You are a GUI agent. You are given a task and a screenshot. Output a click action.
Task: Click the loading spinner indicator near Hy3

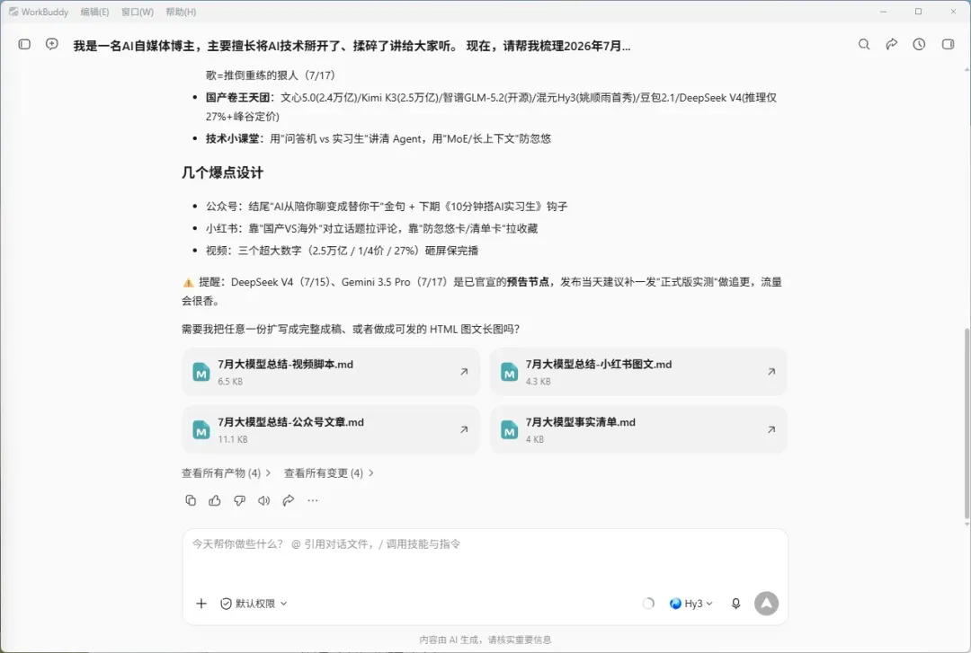pos(647,603)
